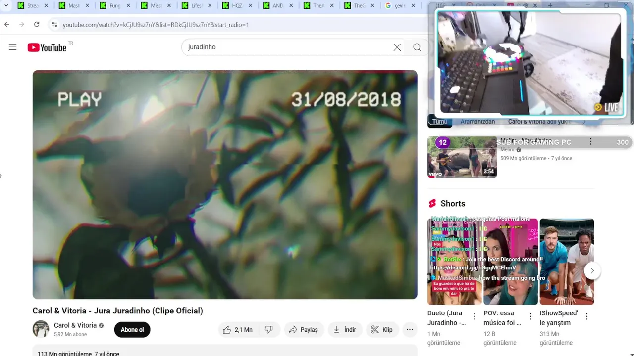Select the YouTube URL in the address bar
Viewport: 634px width, 356px height.
point(156,24)
